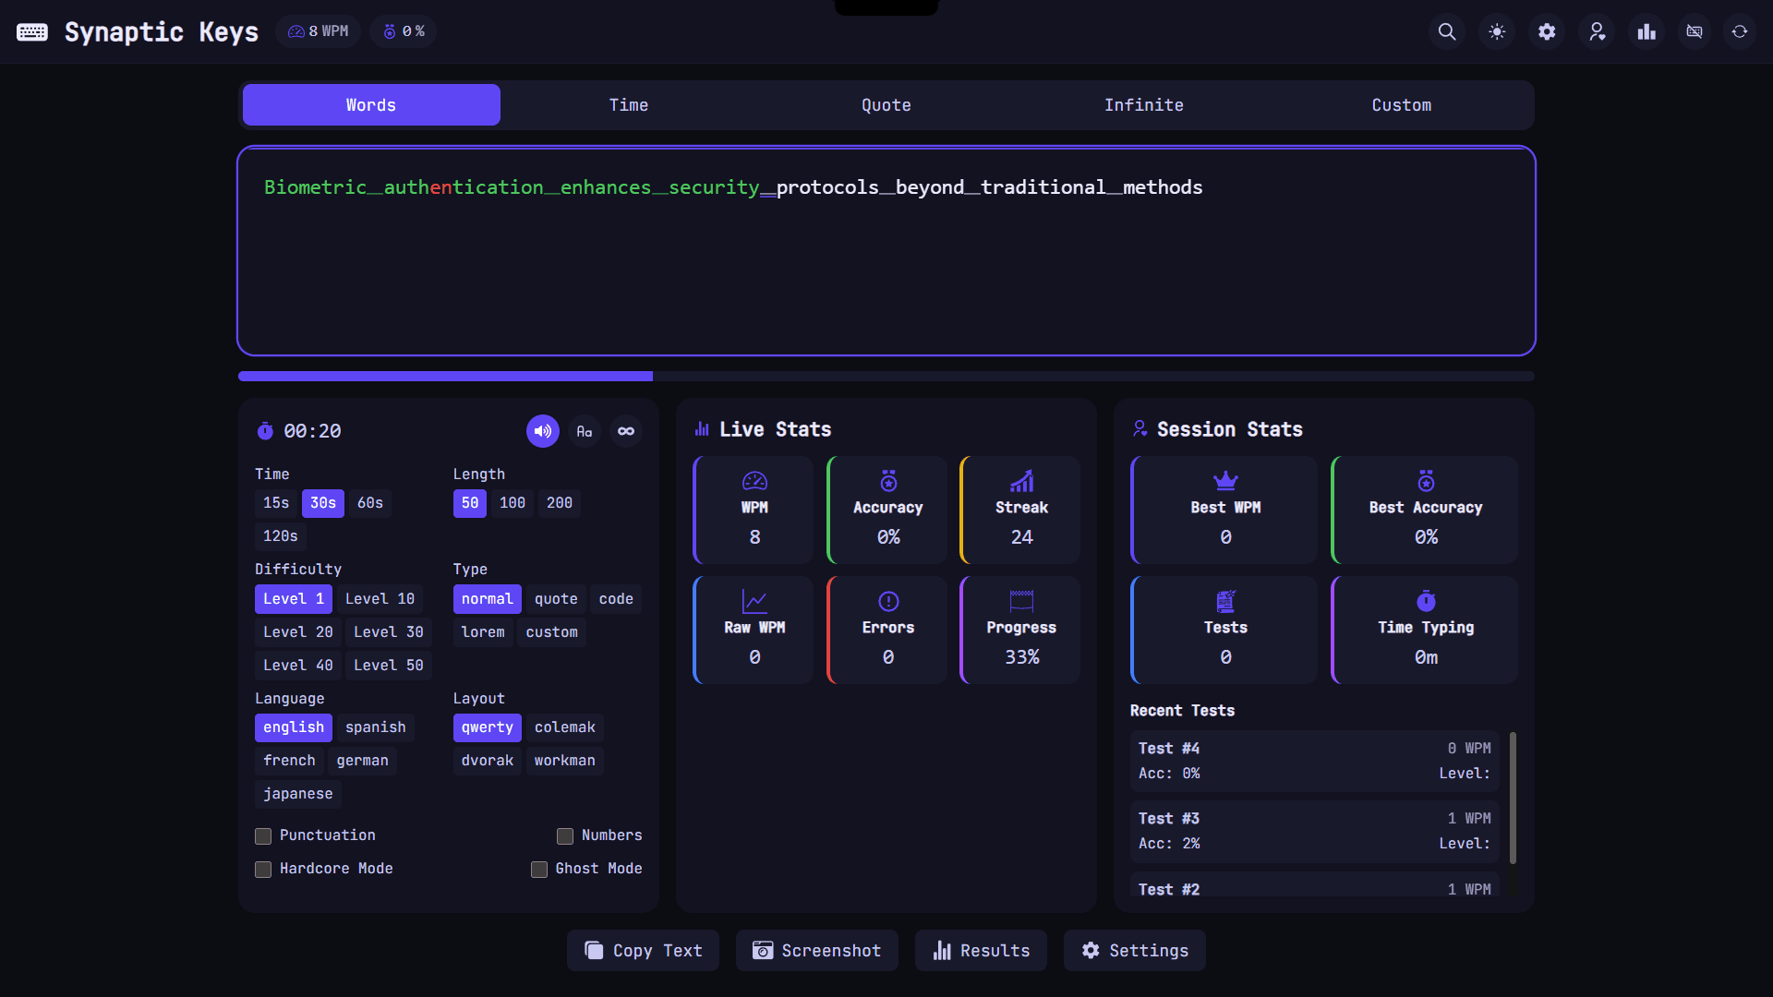This screenshot has height=997, width=1773.
Task: Open the Results button
Action: [x=981, y=951]
